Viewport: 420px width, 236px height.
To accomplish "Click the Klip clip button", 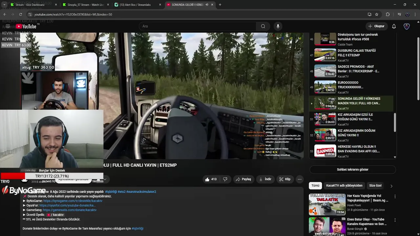I will tap(285, 179).
